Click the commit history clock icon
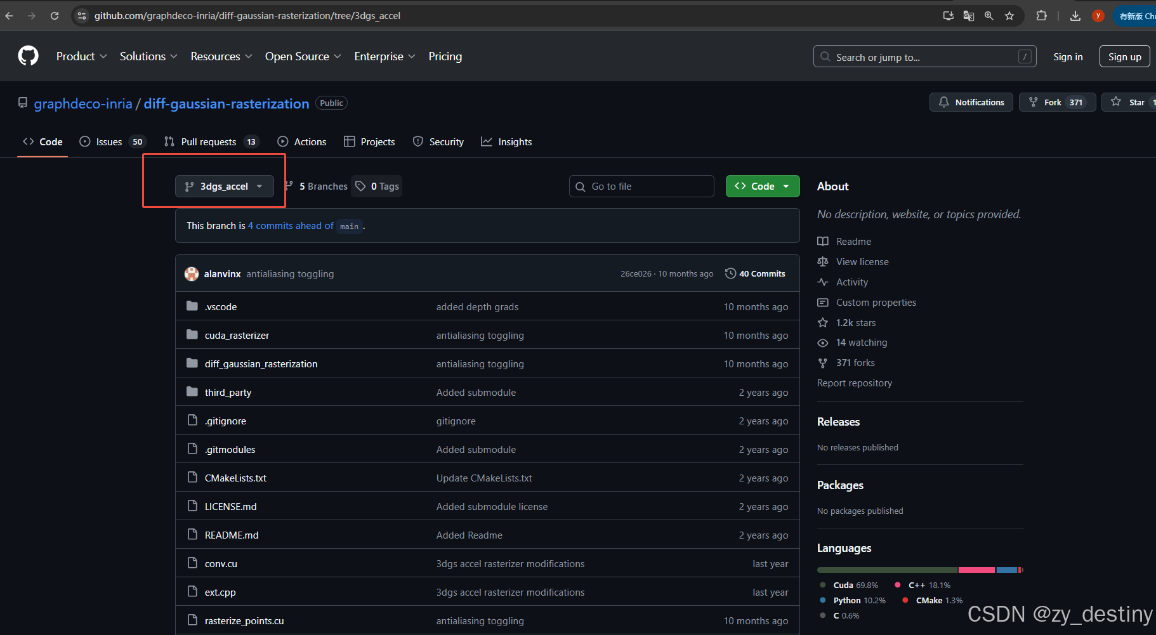Screen dimensions: 1156x635 [731, 273]
